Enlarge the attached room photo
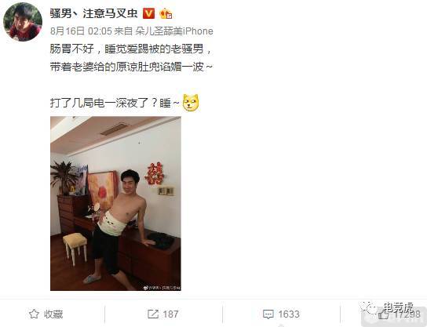Screen dimensions: 427x327 tap(115, 203)
